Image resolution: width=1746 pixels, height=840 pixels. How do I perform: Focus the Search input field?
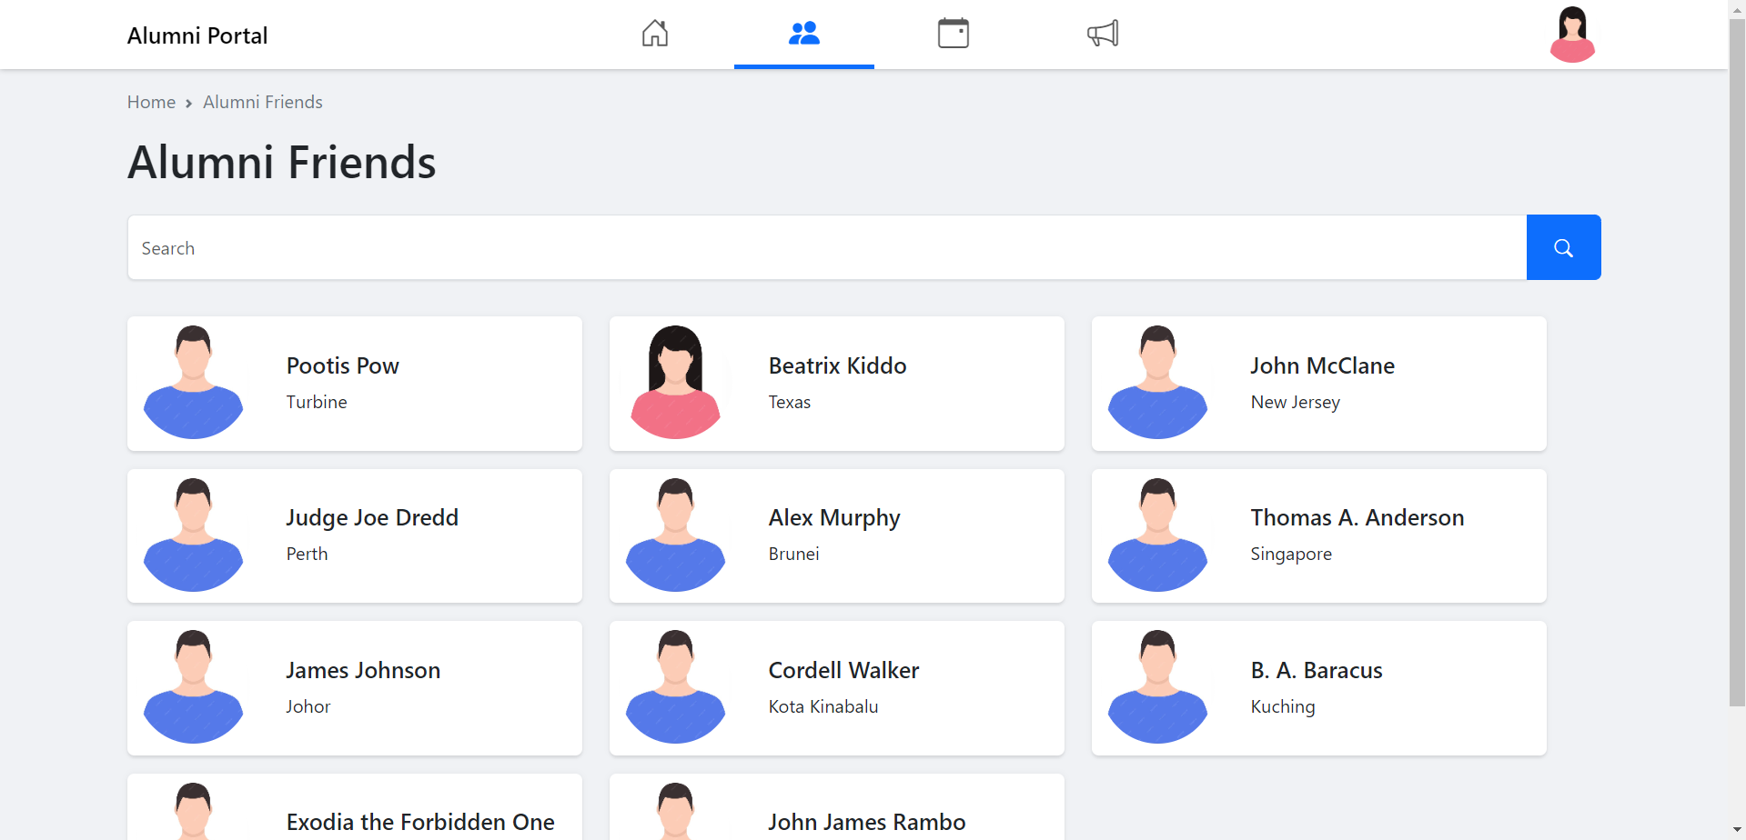click(827, 247)
